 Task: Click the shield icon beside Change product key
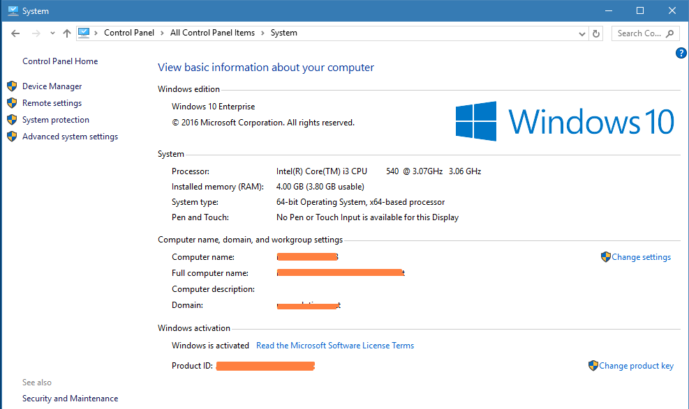click(593, 365)
